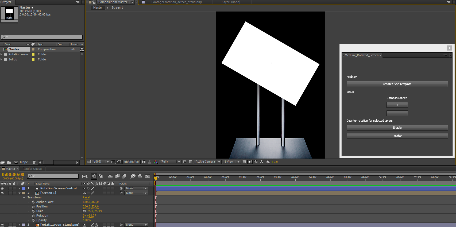Click the plus Rotation Screen button
The height and width of the screenshot is (227, 456).
click(397, 105)
